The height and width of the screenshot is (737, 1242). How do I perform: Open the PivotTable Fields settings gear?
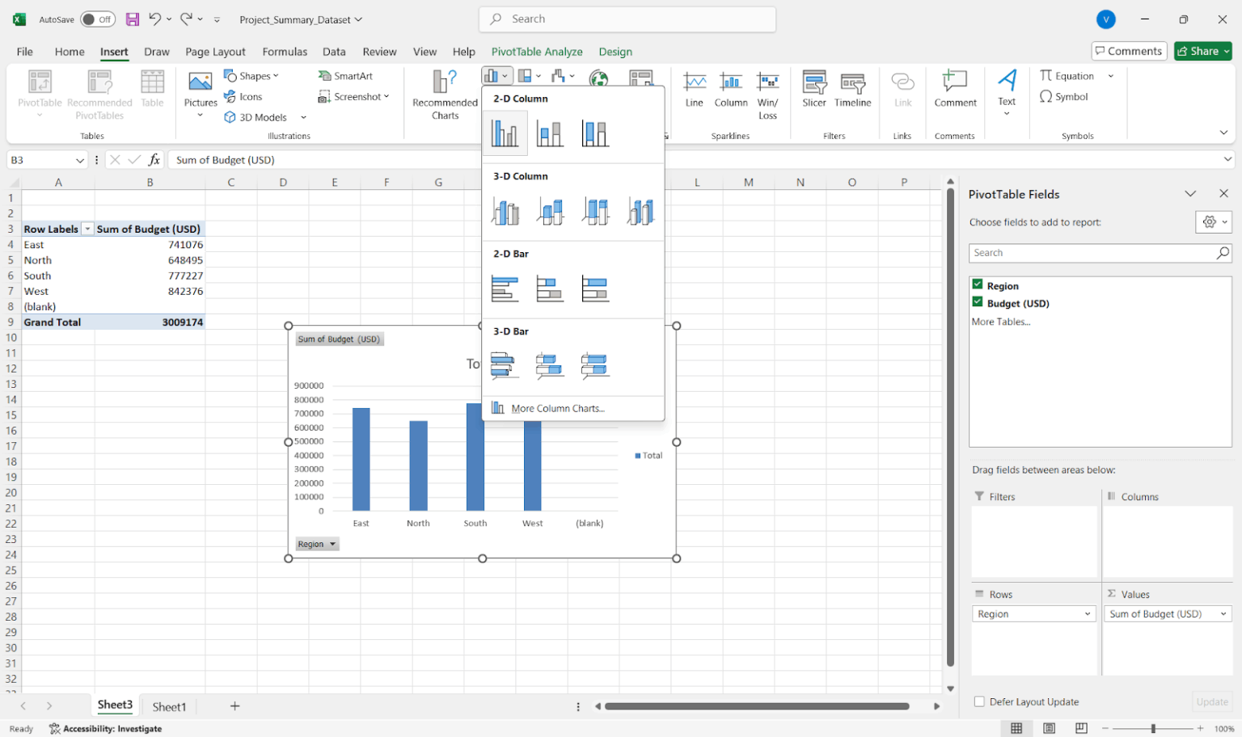[1210, 221]
